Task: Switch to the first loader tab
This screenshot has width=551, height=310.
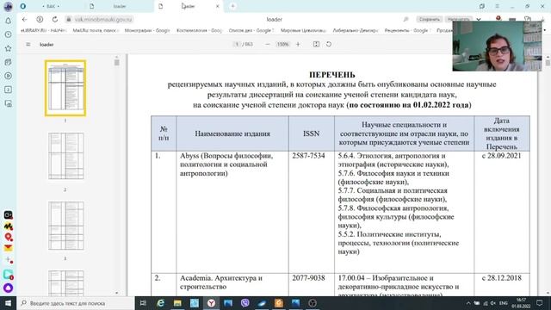Action: [120, 6]
